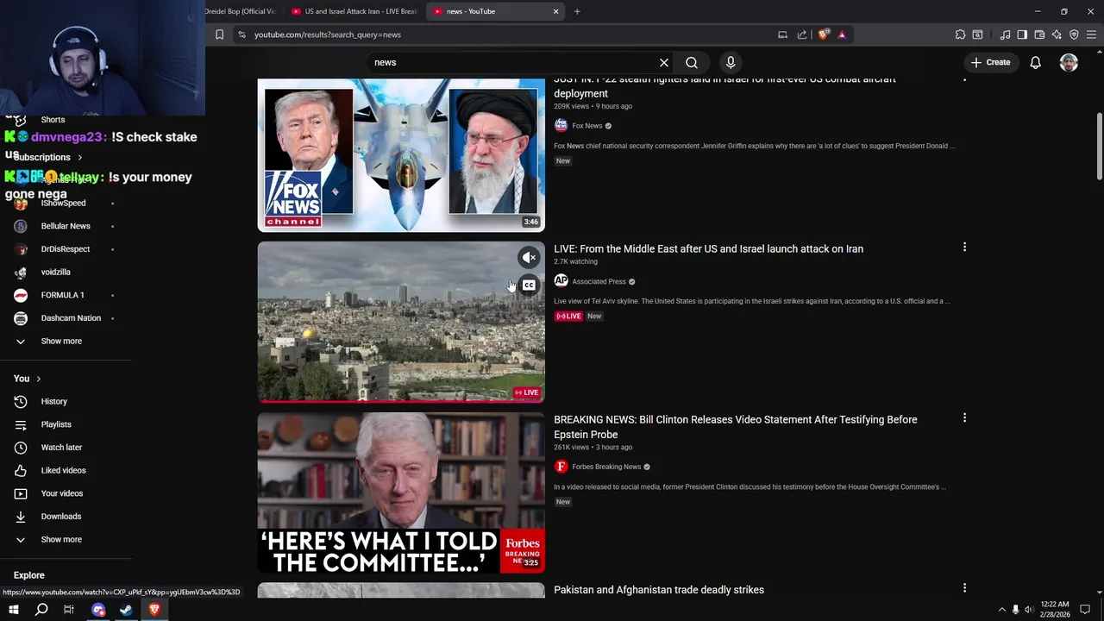Click the share page icon in the address bar

tap(802, 34)
